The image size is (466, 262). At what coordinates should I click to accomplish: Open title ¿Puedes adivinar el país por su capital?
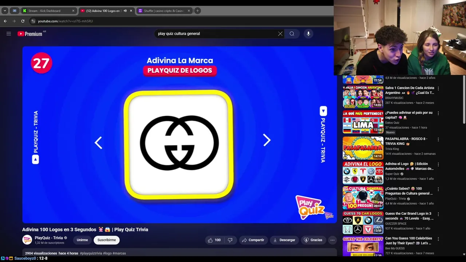(409, 115)
